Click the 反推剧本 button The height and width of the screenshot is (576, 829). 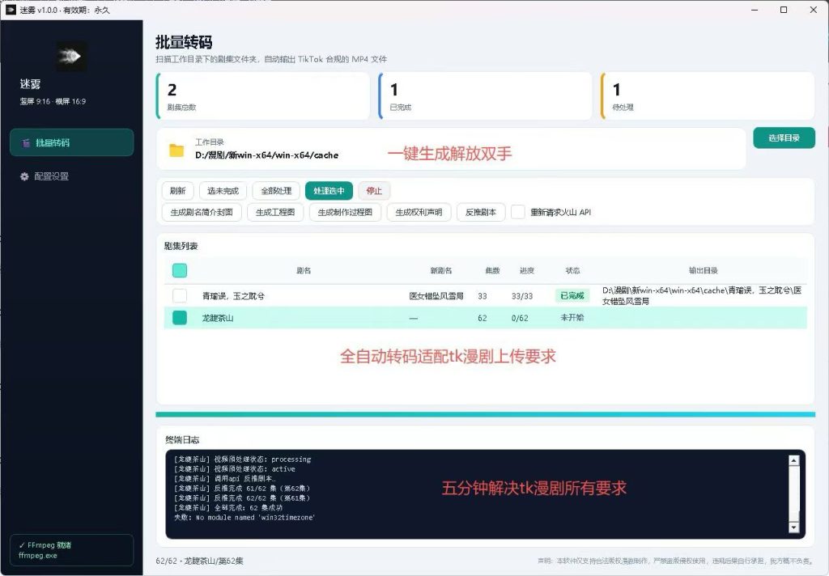coord(481,213)
